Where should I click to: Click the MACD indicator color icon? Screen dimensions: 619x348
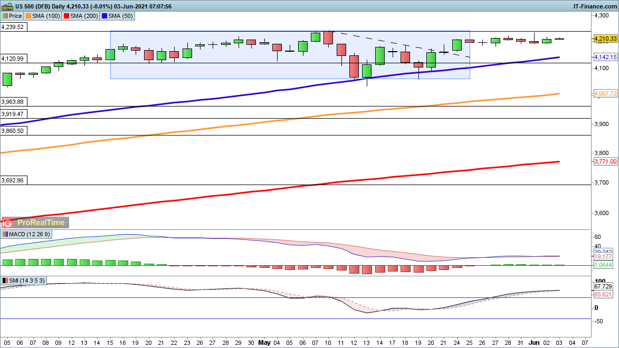tap(5, 234)
